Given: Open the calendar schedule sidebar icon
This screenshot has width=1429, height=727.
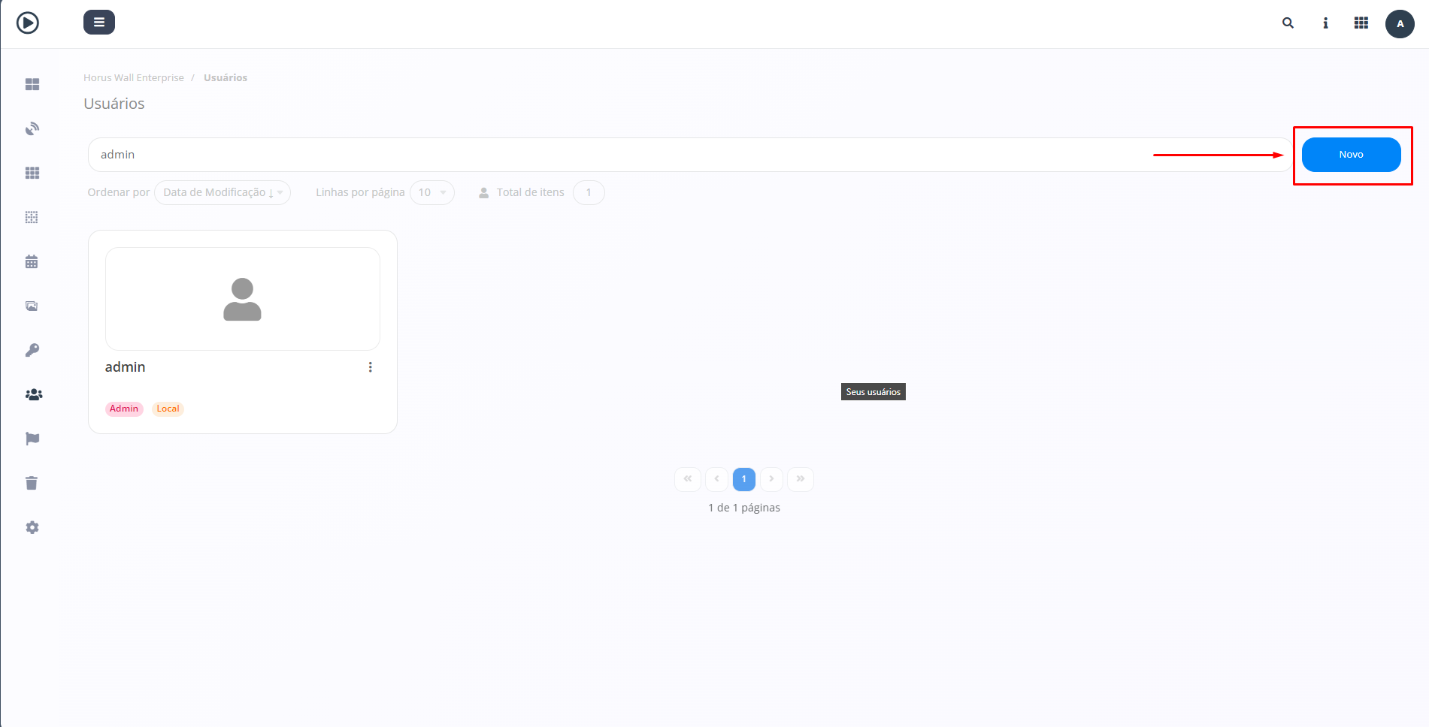Looking at the screenshot, I should click(32, 261).
